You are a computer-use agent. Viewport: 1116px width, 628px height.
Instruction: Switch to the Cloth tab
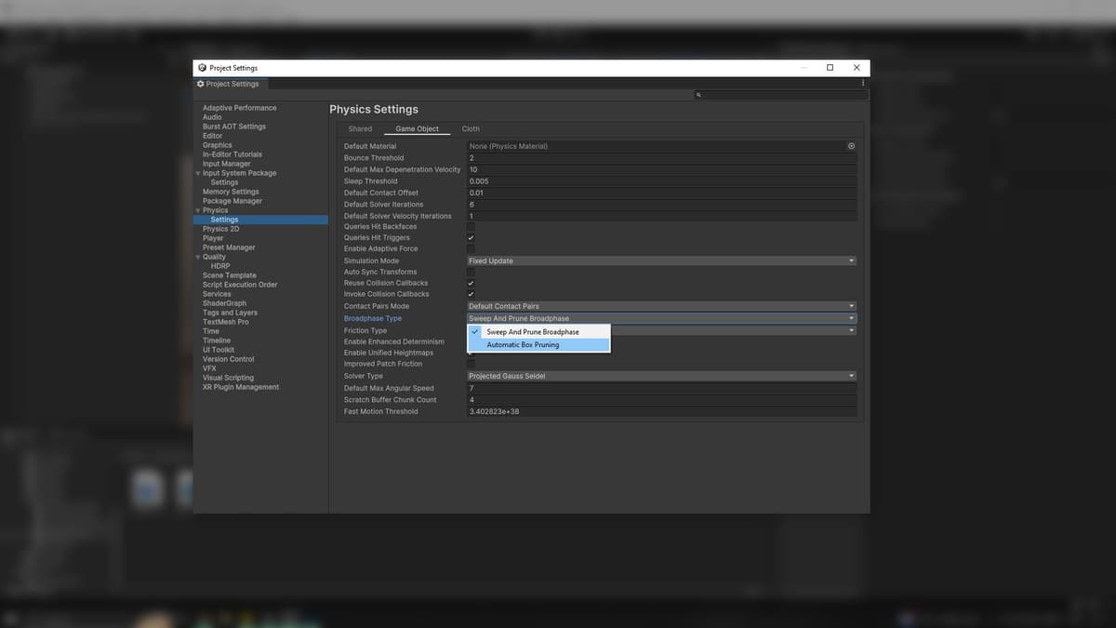coord(470,128)
